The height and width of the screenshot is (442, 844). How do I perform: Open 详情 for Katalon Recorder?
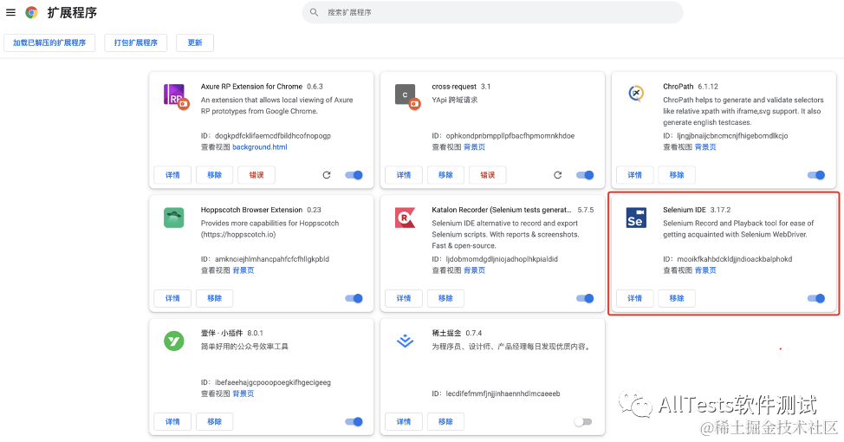pyautogui.click(x=403, y=298)
